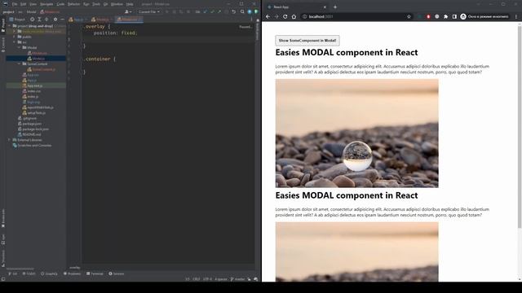Click the master git branch widget
Screen dimensions: 522x293
coord(237,279)
